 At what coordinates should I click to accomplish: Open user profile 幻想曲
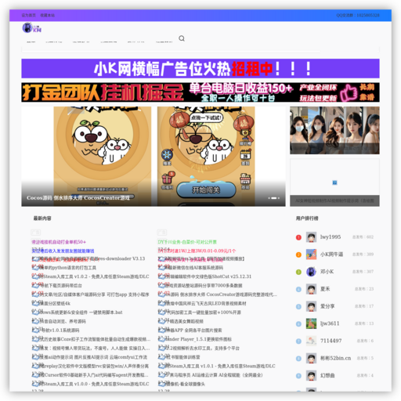(327, 375)
